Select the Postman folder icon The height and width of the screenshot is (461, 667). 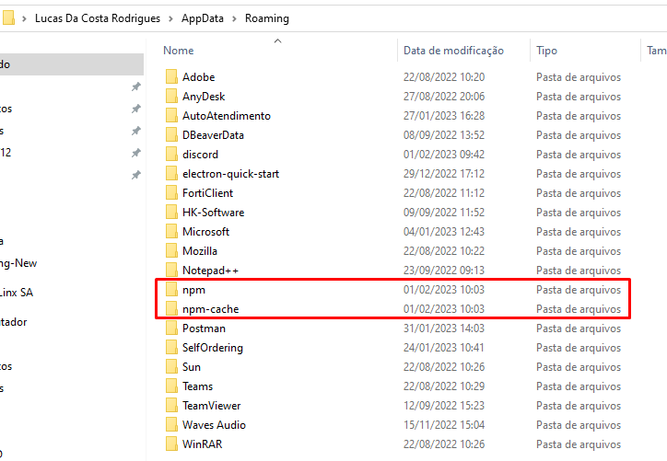tap(171, 328)
